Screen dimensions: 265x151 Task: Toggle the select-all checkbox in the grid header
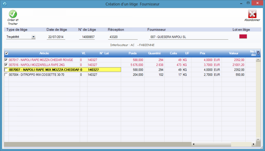pos(7,53)
